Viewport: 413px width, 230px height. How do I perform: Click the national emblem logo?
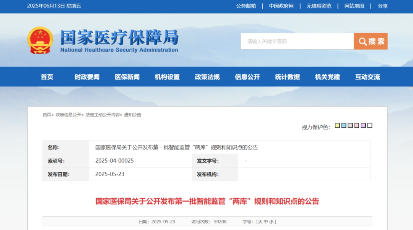tap(40, 40)
